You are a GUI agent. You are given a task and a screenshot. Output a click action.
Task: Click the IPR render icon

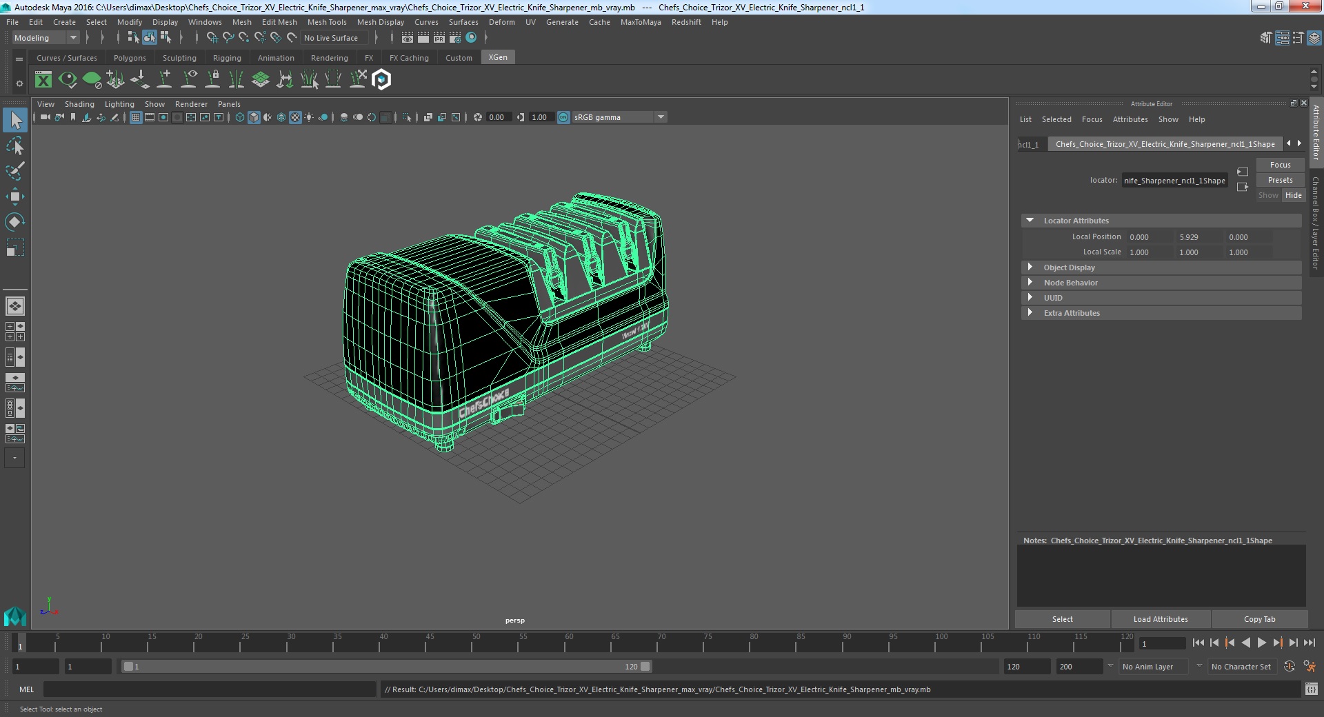coord(439,38)
